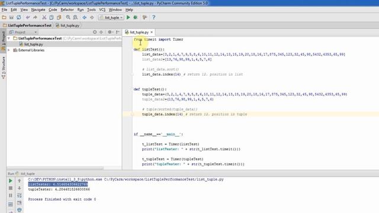The image size is (379, 213).
Task: Open the File menu
Action: click(x=4, y=9)
